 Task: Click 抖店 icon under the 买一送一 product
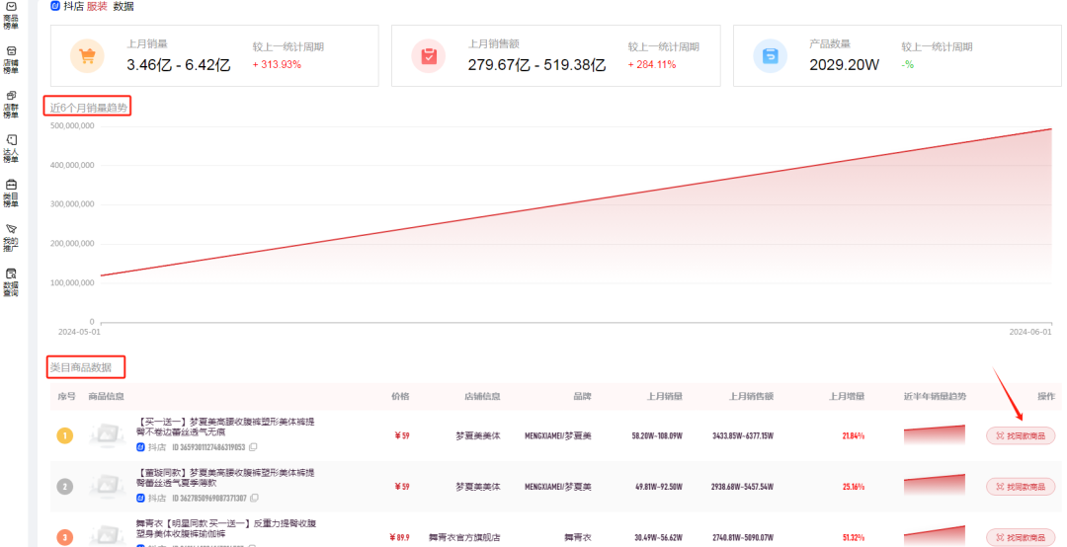[141, 447]
